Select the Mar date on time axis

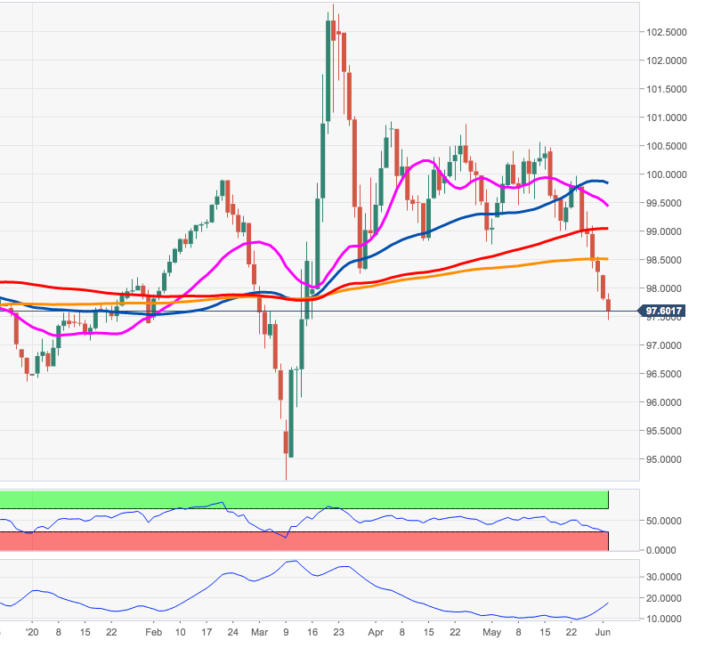[261, 633]
